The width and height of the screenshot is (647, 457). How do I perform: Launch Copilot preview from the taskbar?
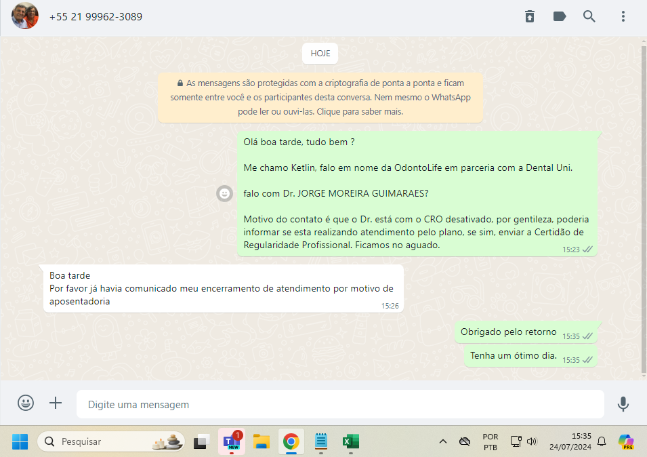click(x=626, y=441)
